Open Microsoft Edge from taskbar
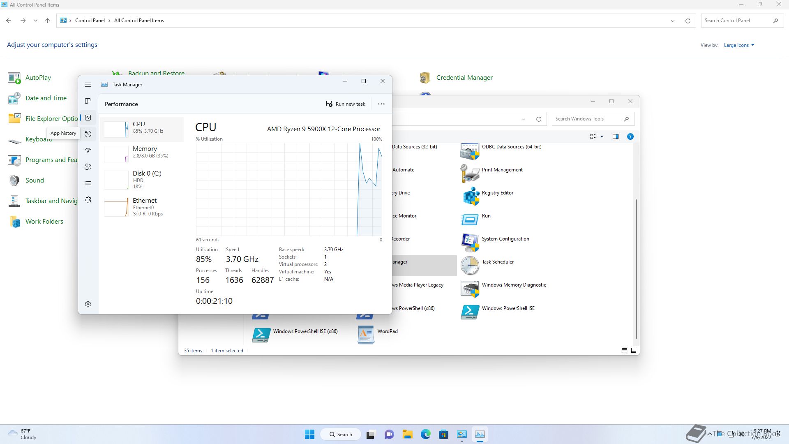 (x=425, y=434)
